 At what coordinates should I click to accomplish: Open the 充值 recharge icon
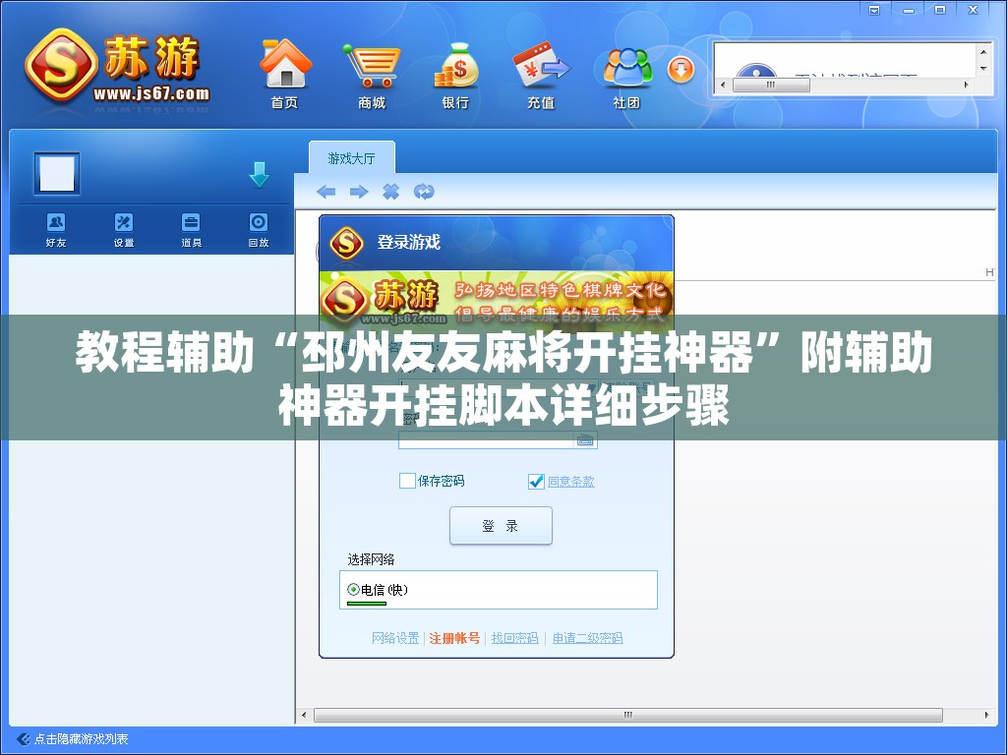coord(542,74)
